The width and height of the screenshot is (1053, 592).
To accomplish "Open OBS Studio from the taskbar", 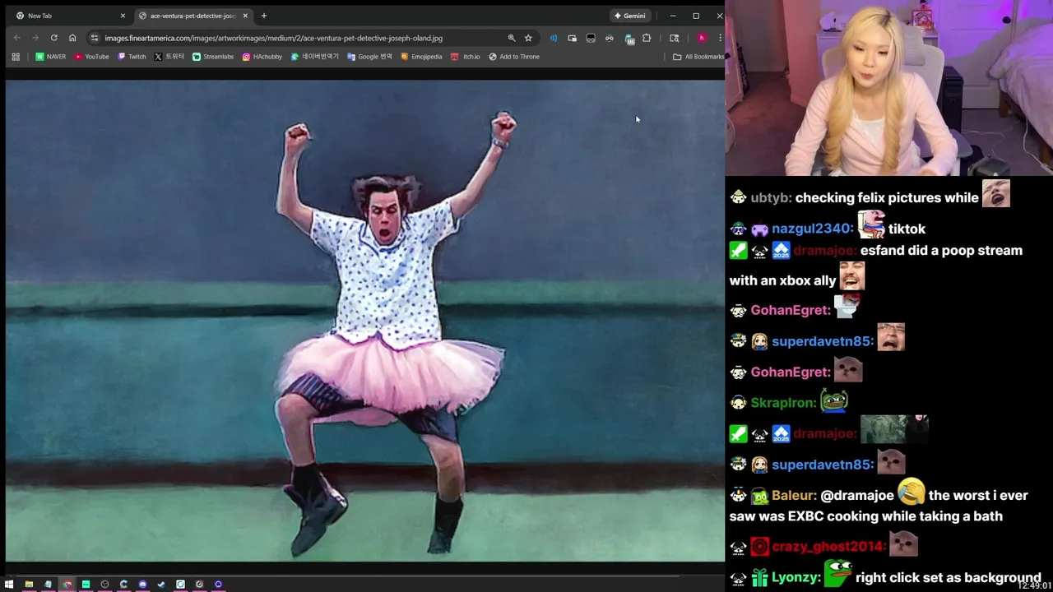I will [x=104, y=585].
